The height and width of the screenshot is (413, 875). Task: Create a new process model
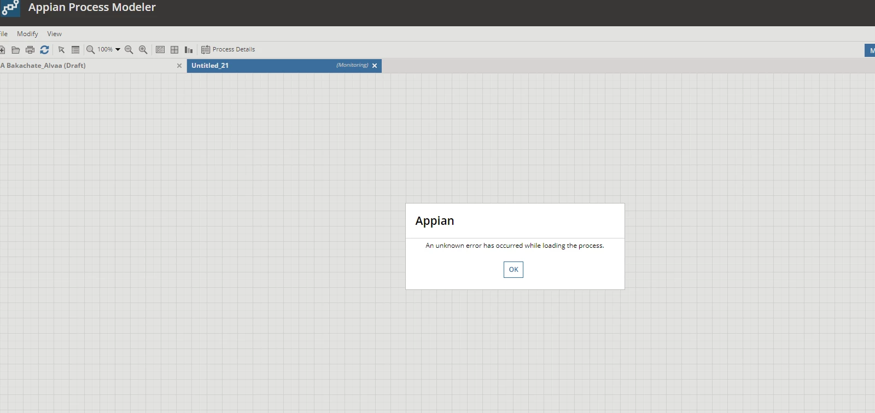pyautogui.click(x=2, y=50)
